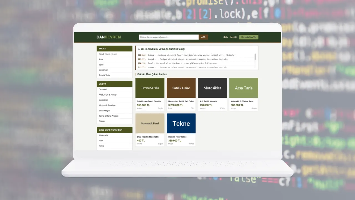The image size is (355, 200).
Task: Open the Tekne listing thumbnail
Action: pos(181,123)
